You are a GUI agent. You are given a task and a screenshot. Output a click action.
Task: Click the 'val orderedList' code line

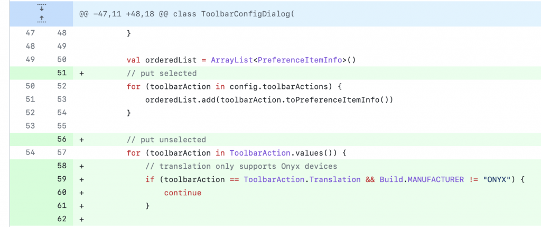241,60
